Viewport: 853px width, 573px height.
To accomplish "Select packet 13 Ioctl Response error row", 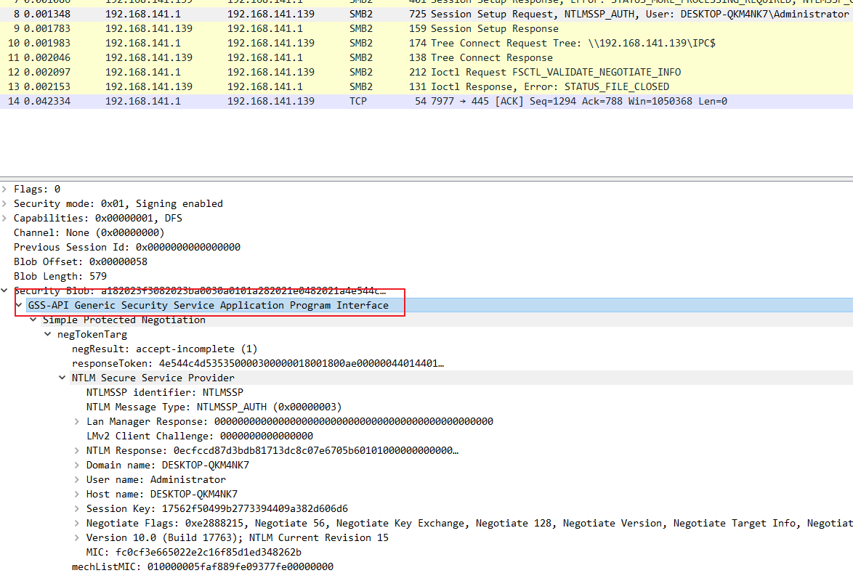I will pyautogui.click(x=426, y=86).
